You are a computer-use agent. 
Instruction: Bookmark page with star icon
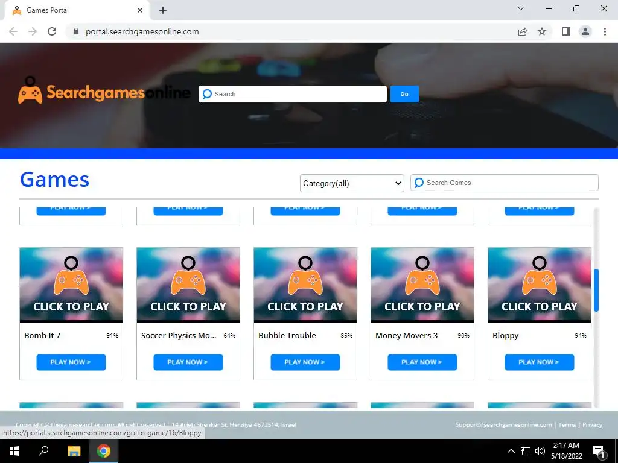click(542, 31)
